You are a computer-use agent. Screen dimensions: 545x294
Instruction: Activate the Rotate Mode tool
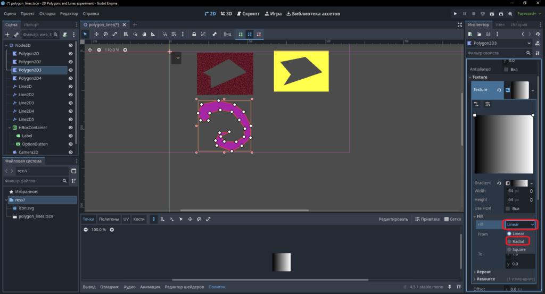tap(105, 34)
